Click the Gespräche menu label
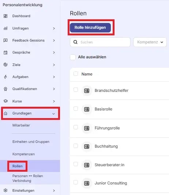The height and width of the screenshot is (195, 169). point(21,52)
